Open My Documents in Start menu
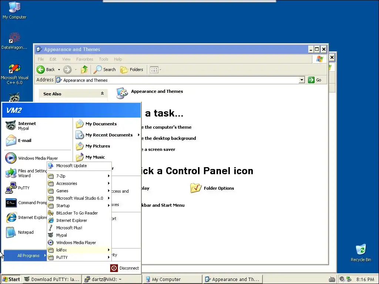The height and width of the screenshot is (284, 379). (96, 124)
